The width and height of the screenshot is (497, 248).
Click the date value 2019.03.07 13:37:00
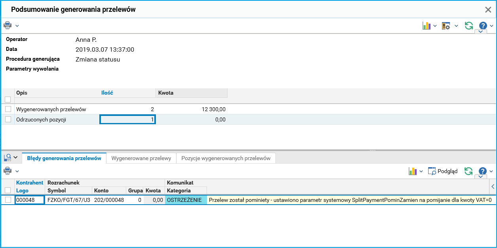tap(105, 50)
